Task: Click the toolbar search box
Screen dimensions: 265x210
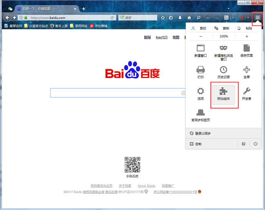Action: coord(138,18)
